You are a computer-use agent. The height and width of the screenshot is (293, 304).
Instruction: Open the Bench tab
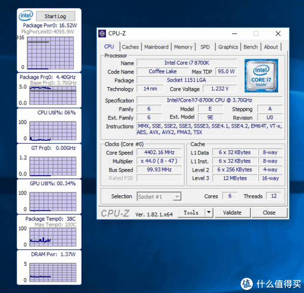pyautogui.click(x=250, y=47)
